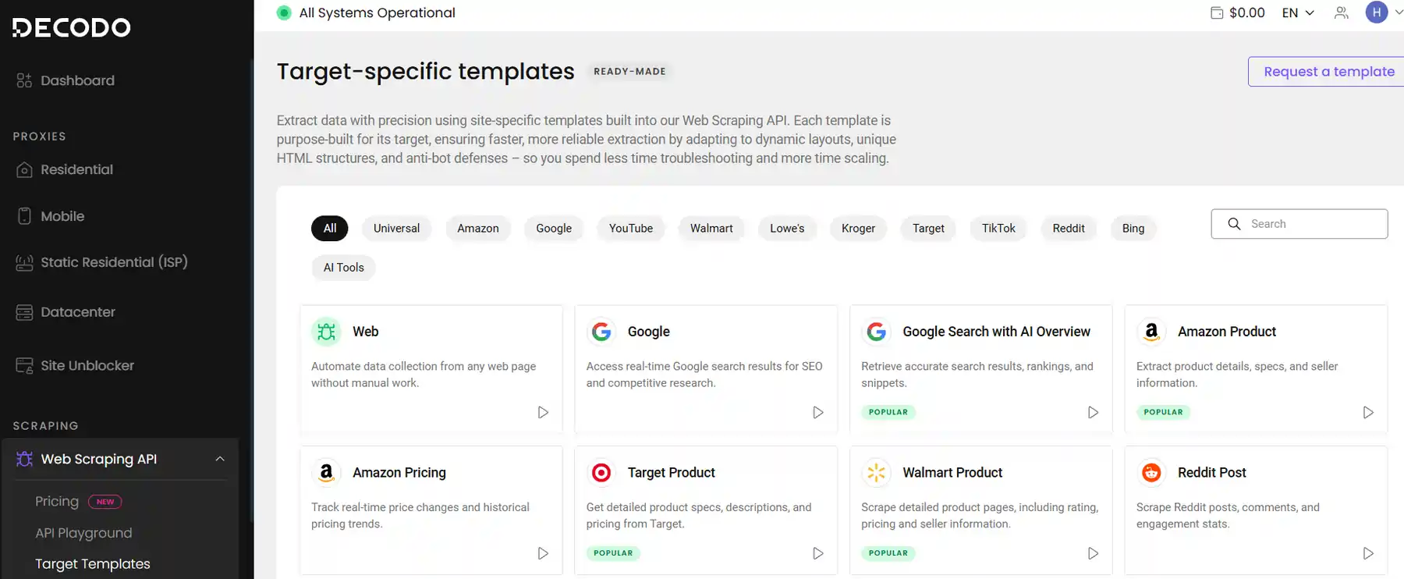Click the POPULAR badge on Target Product
This screenshot has width=1404, height=579.
pos(613,553)
